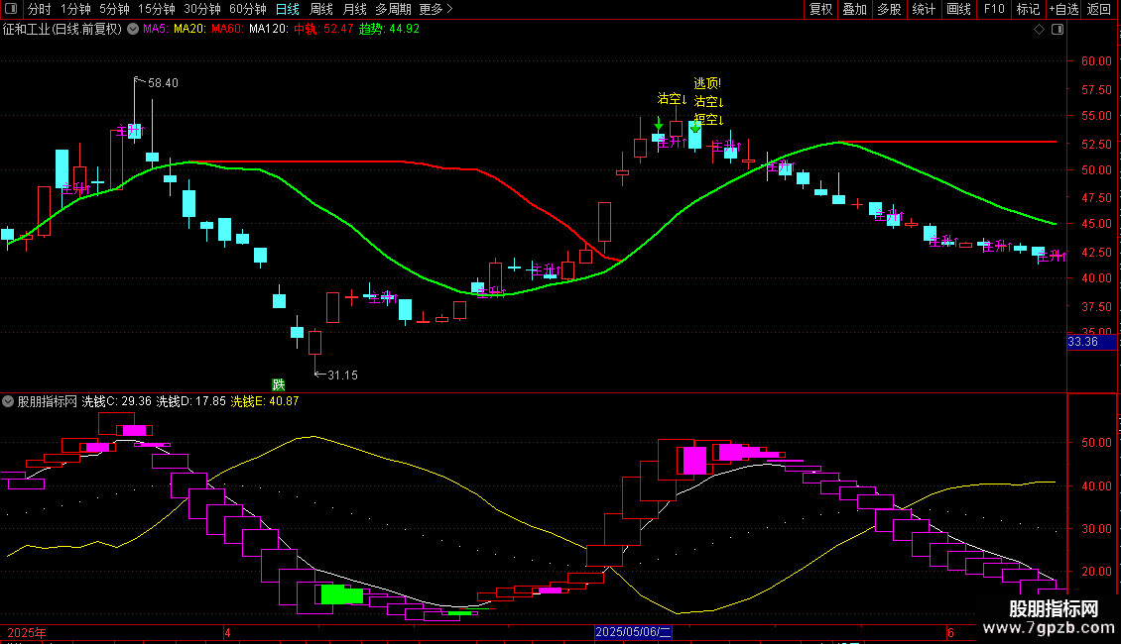Click the 征和工业(日线.前复权) chart title
This screenshot has width=1121, height=644.
62,30
